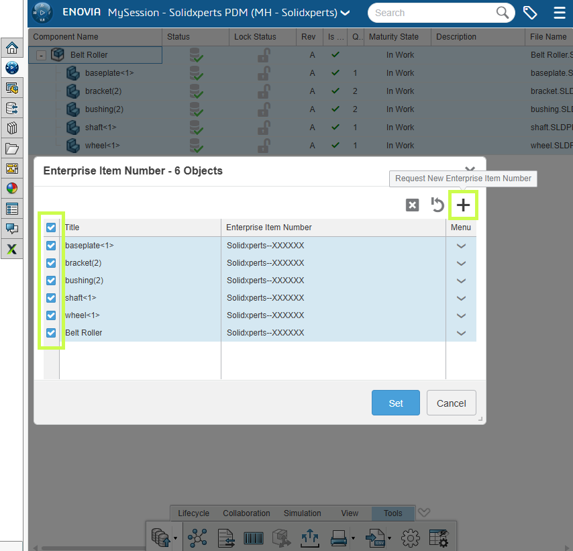This screenshot has height=551, width=573.
Task: Click into the Search input field
Action: 433,13
